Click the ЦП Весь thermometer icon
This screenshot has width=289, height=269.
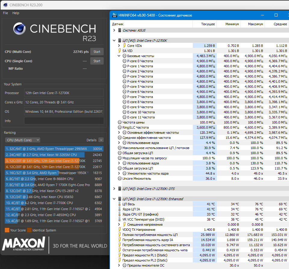coord(120,204)
